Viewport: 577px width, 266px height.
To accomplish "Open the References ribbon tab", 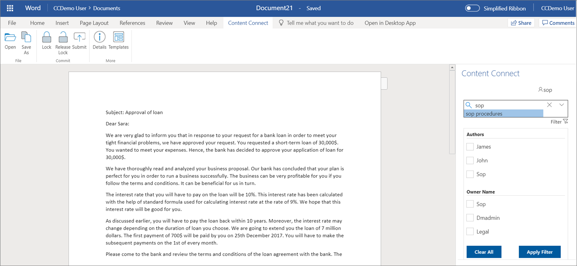I will pyautogui.click(x=132, y=23).
